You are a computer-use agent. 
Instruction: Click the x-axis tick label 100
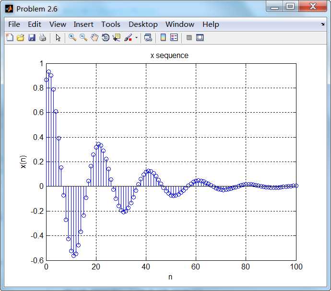296,267
